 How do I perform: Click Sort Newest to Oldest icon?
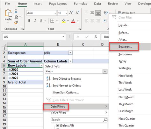point(48,85)
